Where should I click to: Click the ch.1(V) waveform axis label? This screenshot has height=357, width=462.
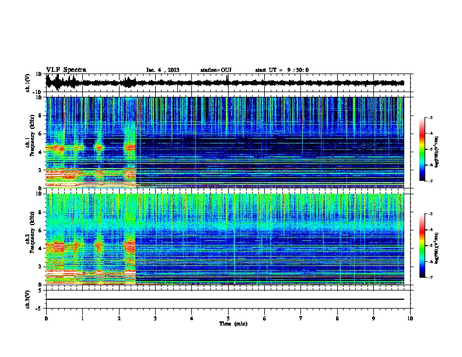[x=28, y=83]
